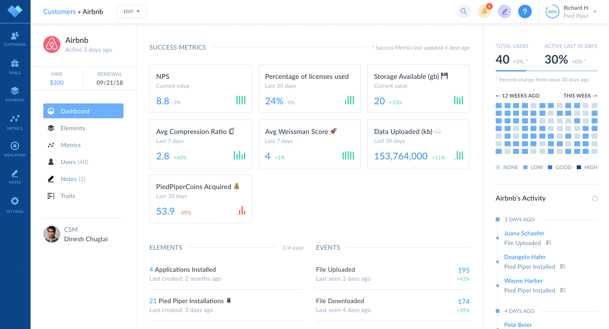The image size is (609, 329).
Task: Open Deangelo Hahn's profile link
Action: (x=525, y=257)
